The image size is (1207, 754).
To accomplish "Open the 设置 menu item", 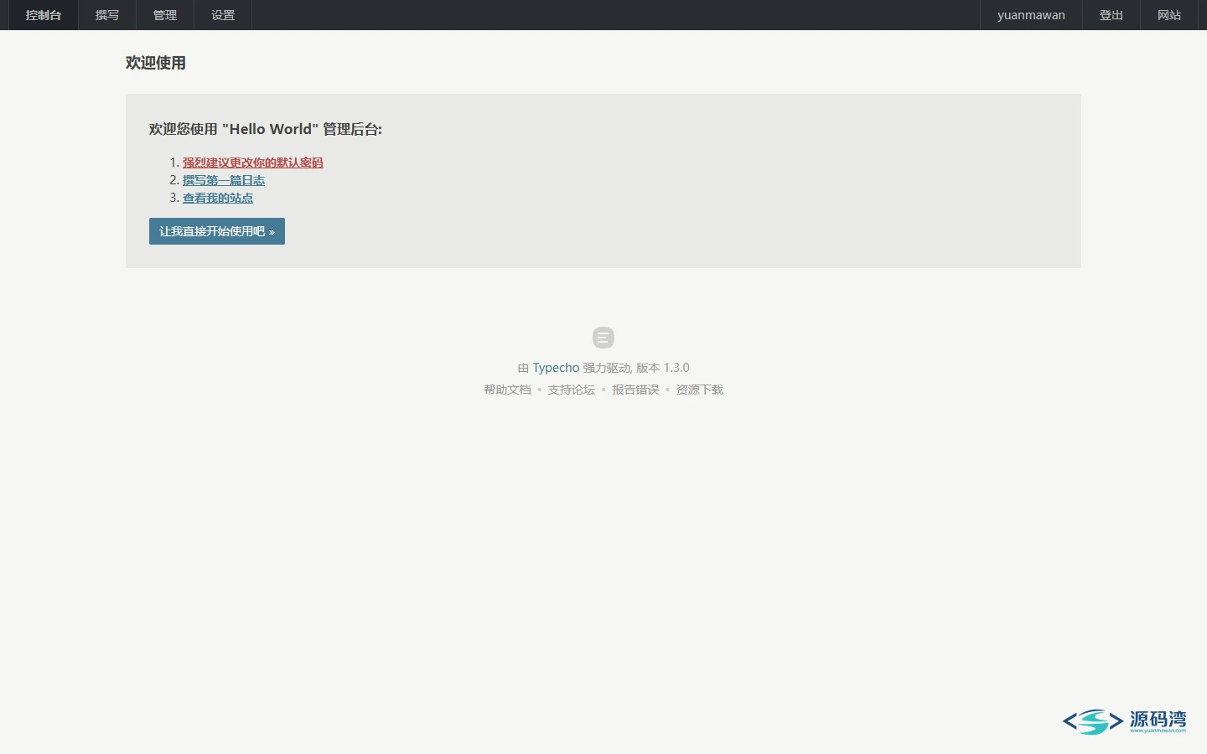I will 223,15.
